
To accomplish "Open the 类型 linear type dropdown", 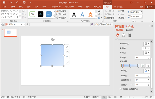I will [146, 48].
